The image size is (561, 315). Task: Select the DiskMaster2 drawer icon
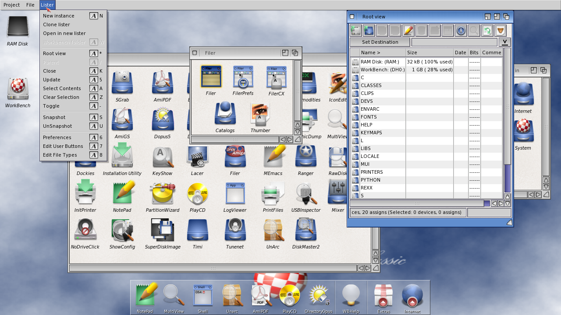pos(305,234)
